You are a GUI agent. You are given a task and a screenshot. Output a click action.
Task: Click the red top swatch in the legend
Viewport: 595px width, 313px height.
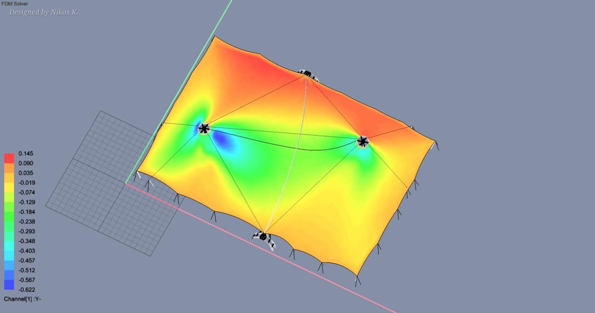[9, 158]
